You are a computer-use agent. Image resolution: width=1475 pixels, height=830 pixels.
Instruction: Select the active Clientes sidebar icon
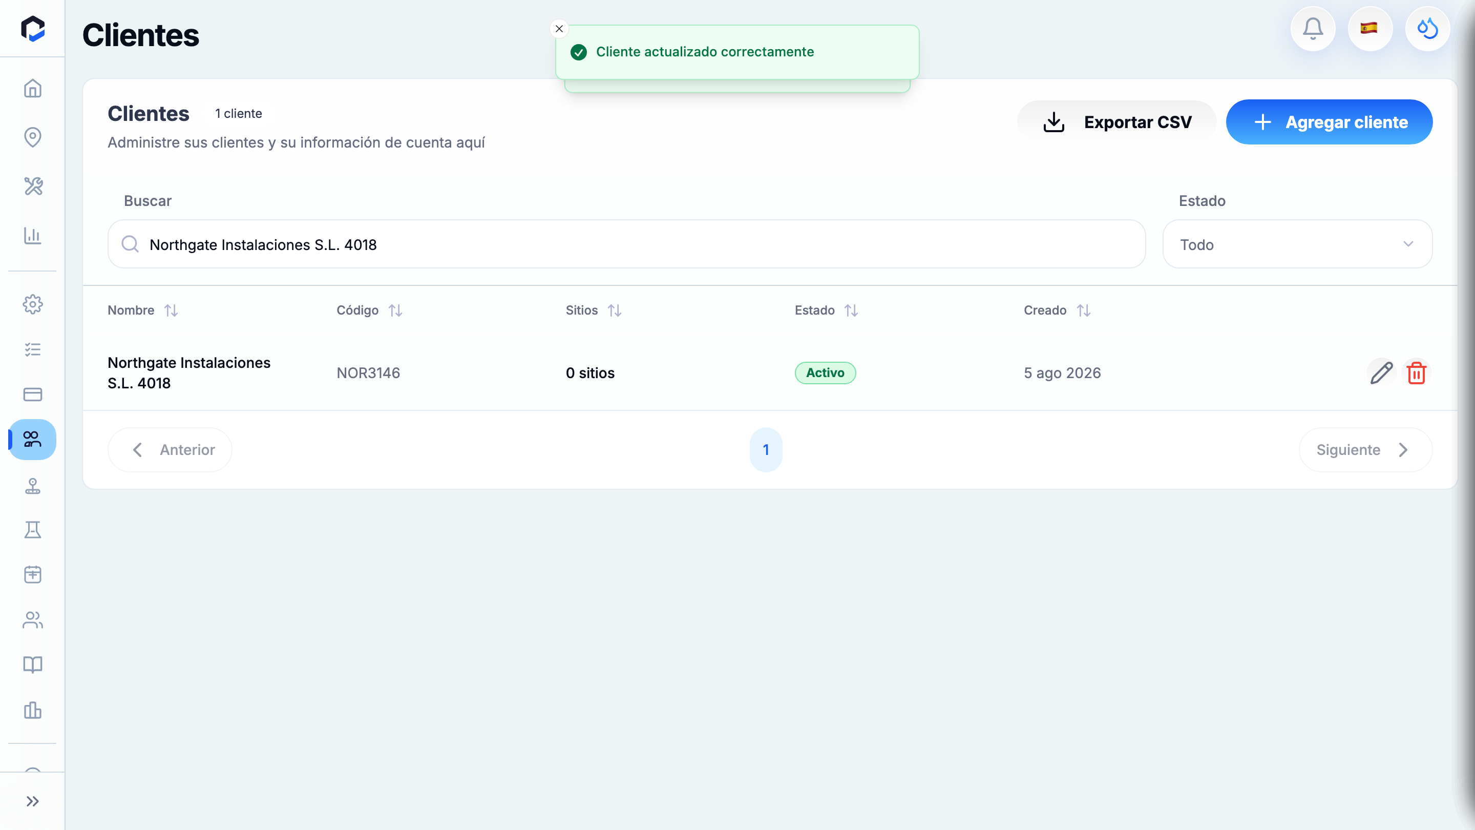click(x=33, y=440)
